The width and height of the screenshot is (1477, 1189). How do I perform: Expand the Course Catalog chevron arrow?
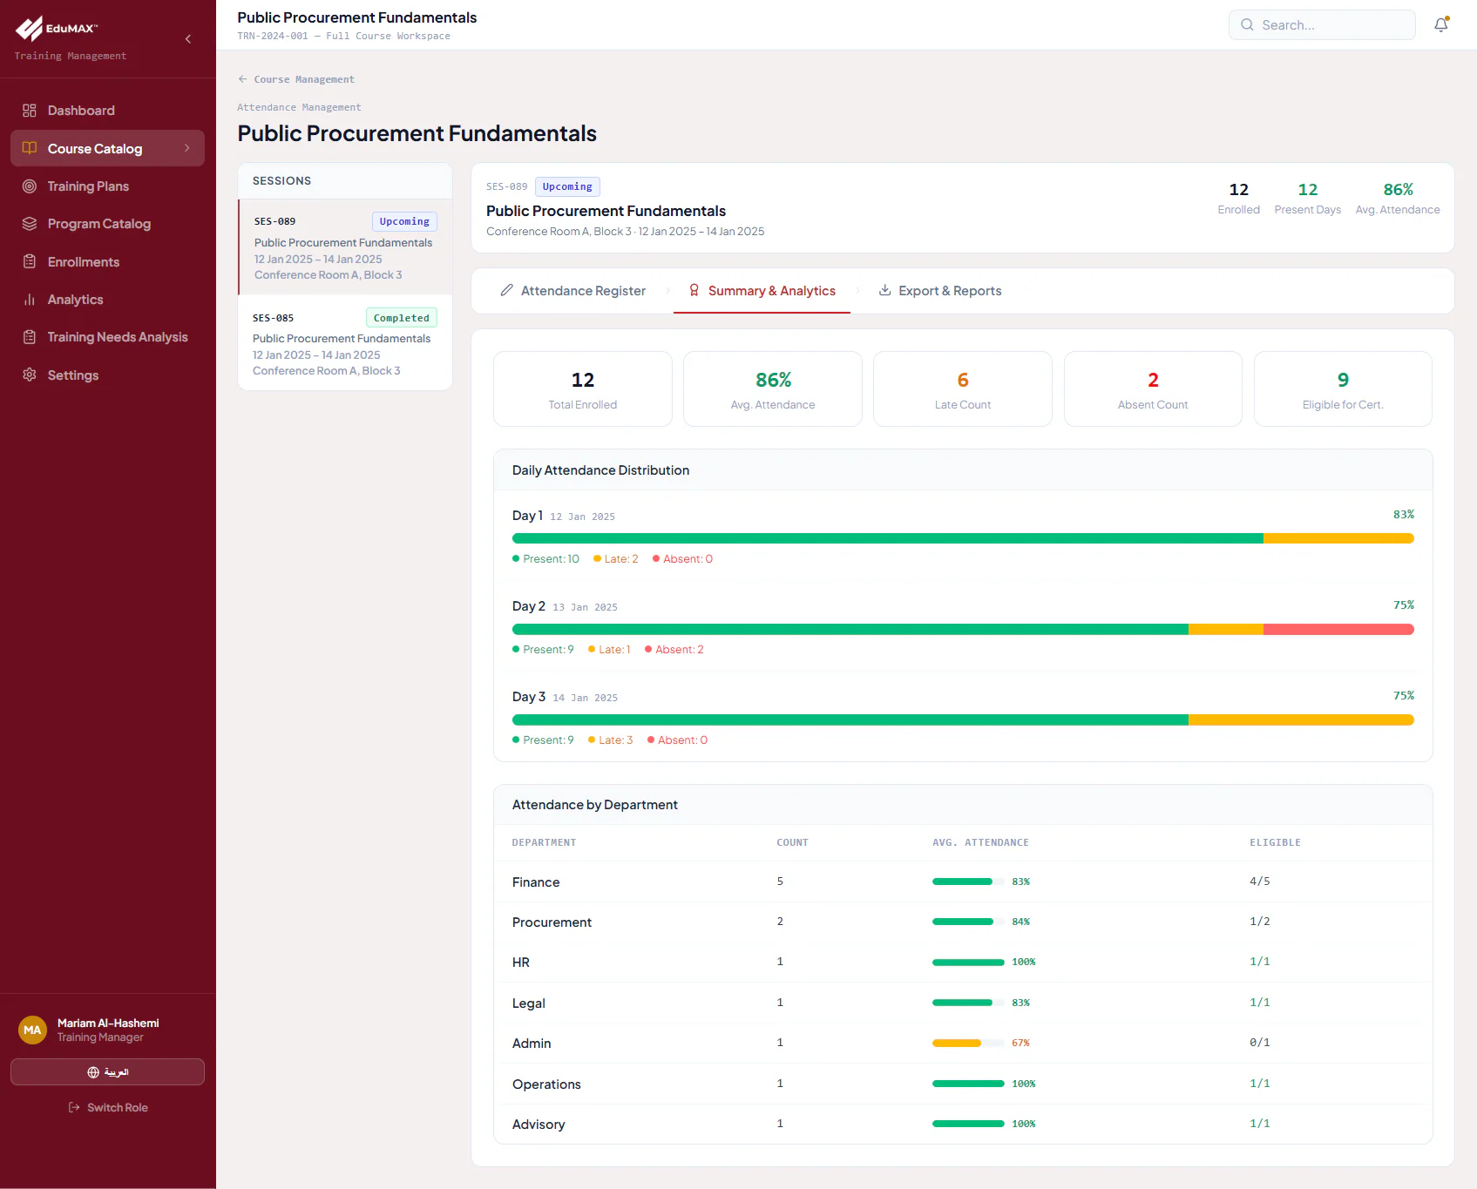186,148
